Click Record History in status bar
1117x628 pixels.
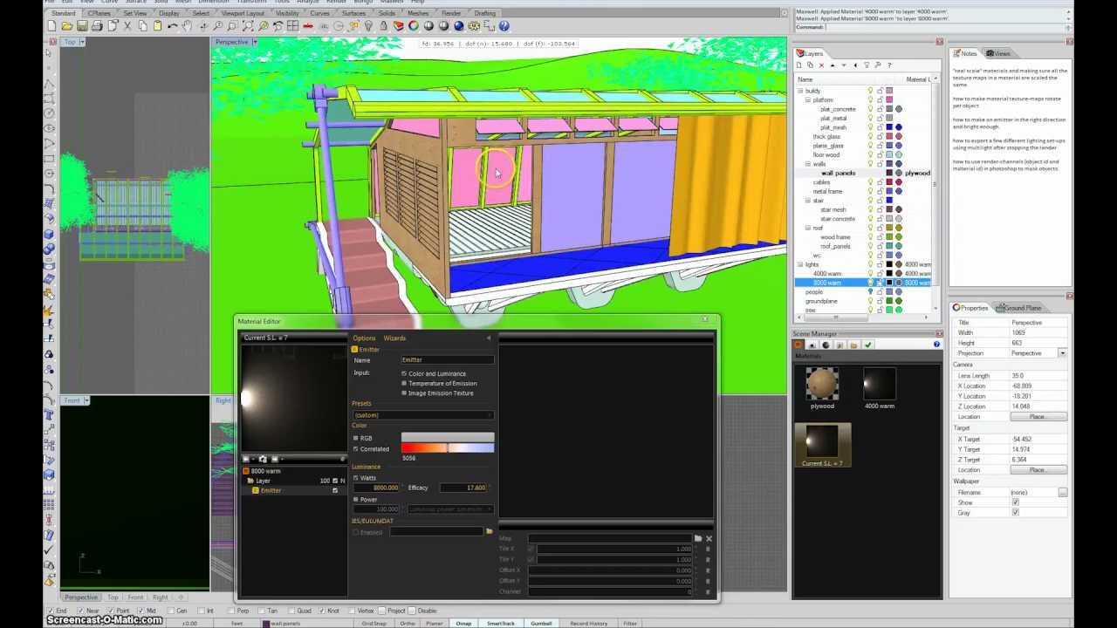[x=588, y=624]
